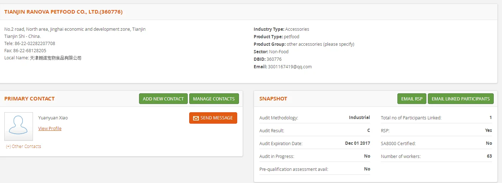The width and height of the screenshot is (502, 183).
Task: Click the DBID value 360776
Action: pos(274,59)
